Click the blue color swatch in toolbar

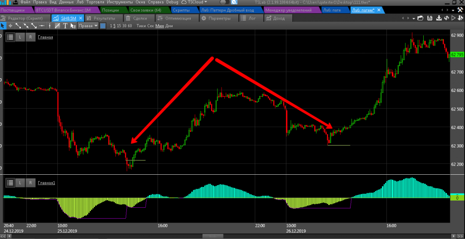click(103, 26)
